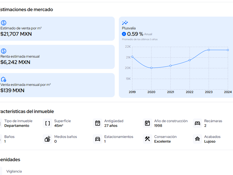
Task: Click the $21,707 MXN sale estimate value
Action: coord(16,34)
